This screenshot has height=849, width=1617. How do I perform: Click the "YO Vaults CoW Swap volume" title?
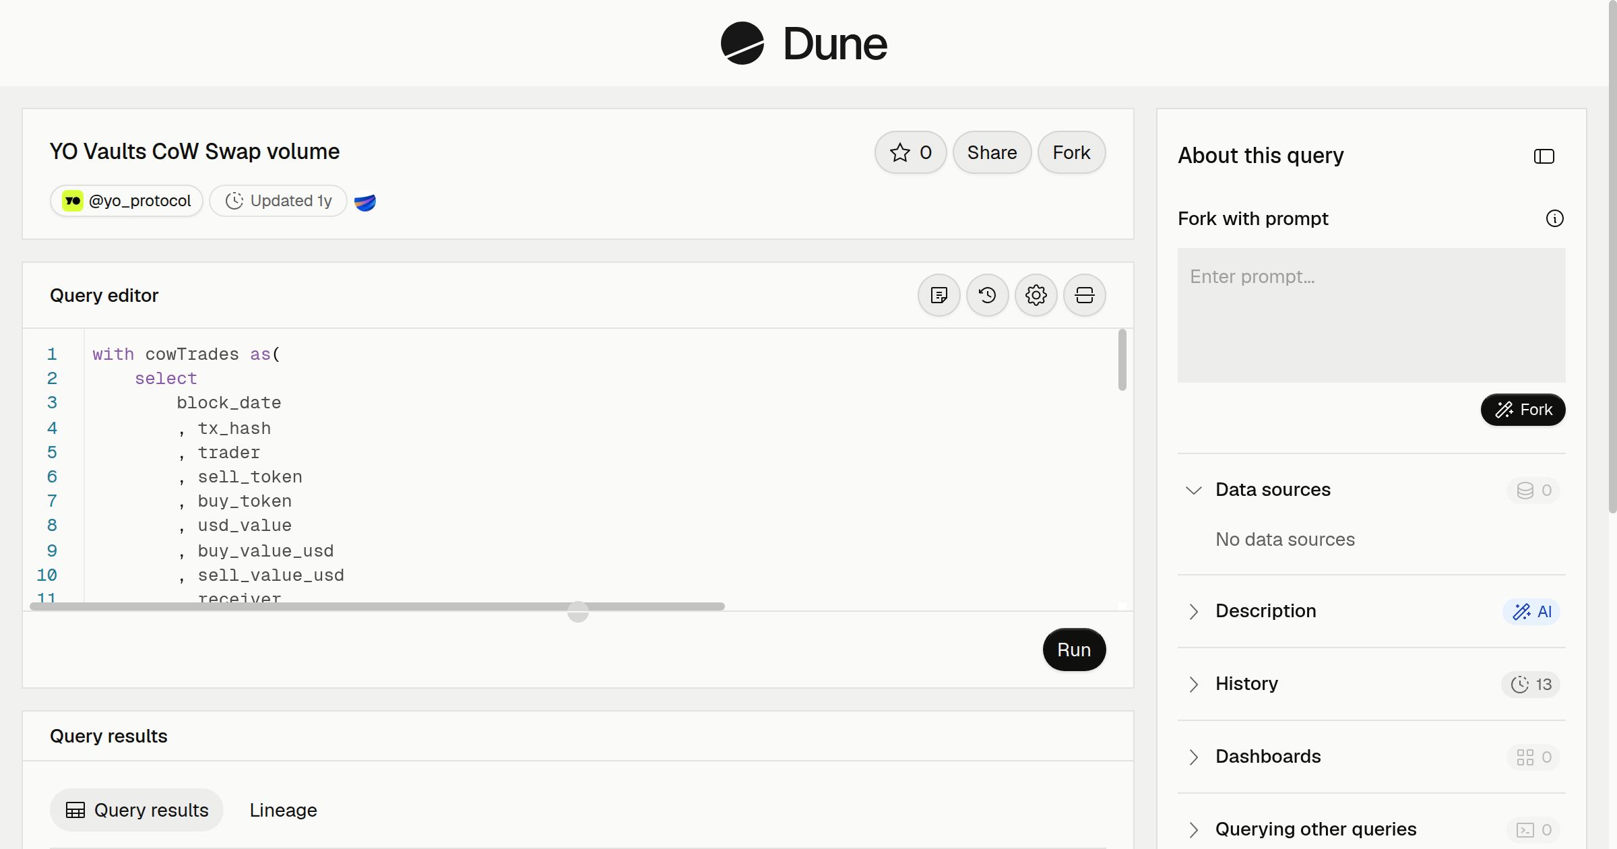pyautogui.click(x=194, y=152)
